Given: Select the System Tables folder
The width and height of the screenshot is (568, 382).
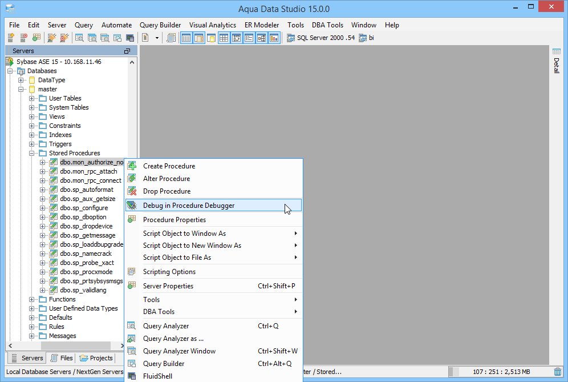Looking at the screenshot, I should tap(69, 107).
